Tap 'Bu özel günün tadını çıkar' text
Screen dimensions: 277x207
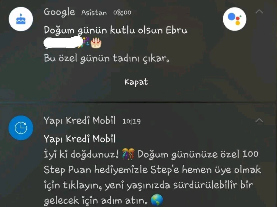(x=107, y=58)
